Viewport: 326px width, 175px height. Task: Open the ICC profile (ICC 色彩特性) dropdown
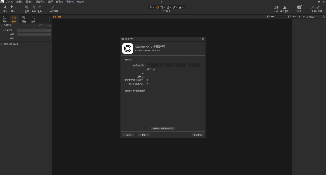coord(34,30)
